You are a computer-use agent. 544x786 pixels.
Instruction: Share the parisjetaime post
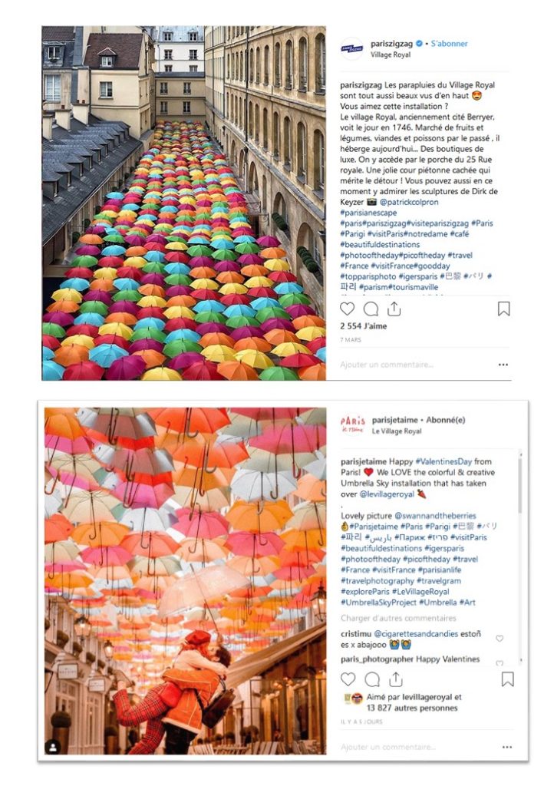tap(396, 679)
